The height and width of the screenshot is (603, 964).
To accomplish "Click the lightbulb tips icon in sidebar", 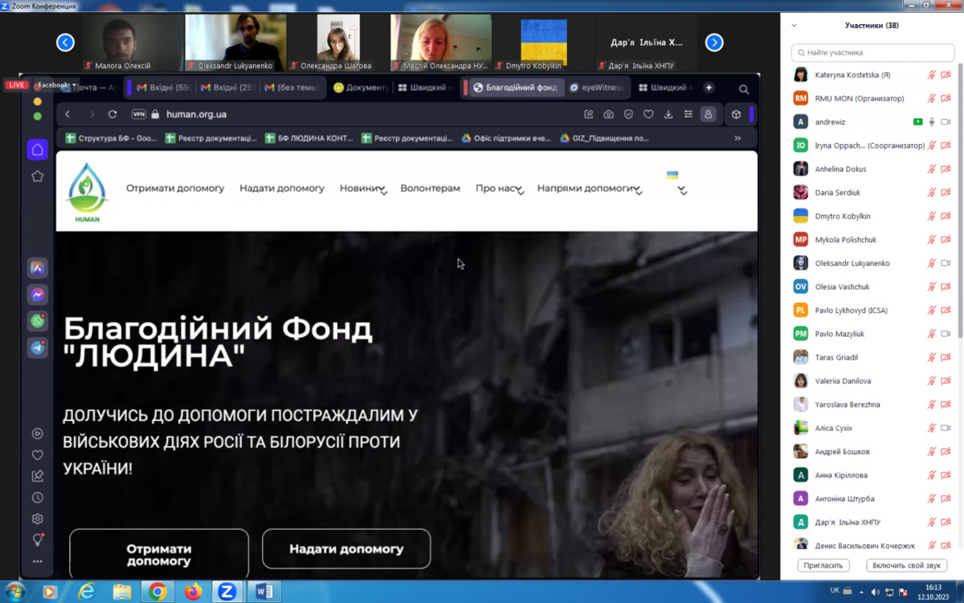I will 37,539.
